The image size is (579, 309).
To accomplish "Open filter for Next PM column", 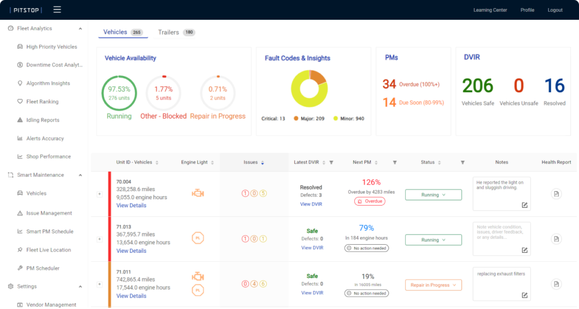I will [395, 162].
